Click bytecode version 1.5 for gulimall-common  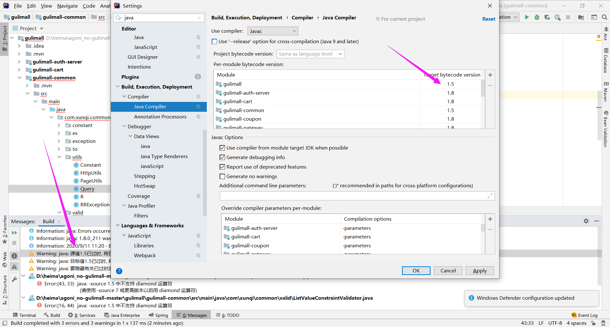(x=451, y=110)
